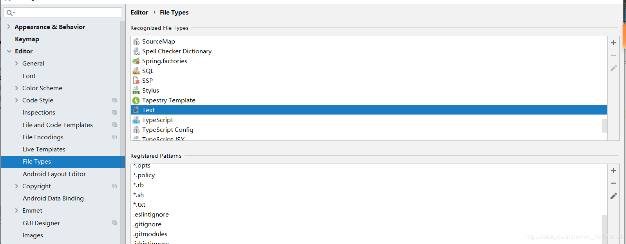Viewport: 626px width, 244px height.
Task: Click the recognized file types scrollbar
Action: pyautogui.click(x=604, y=126)
